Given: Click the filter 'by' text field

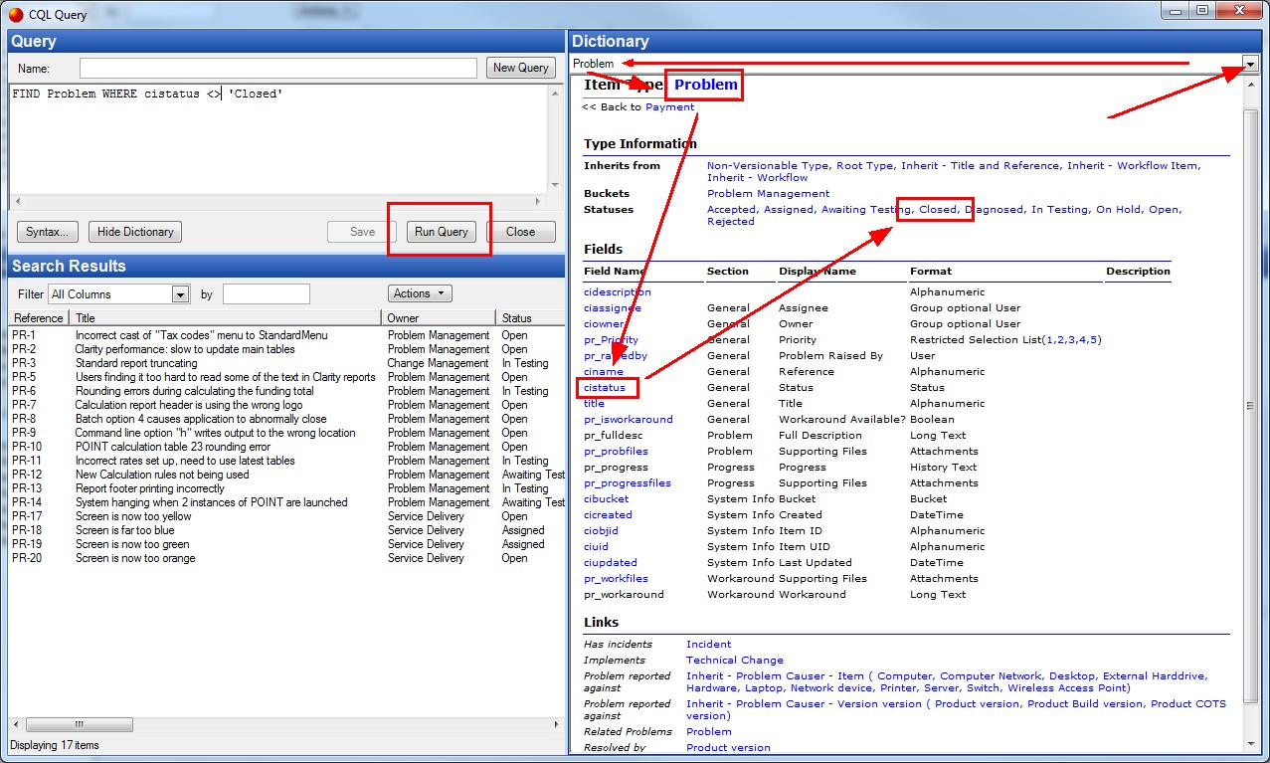Looking at the screenshot, I should pos(267,294).
